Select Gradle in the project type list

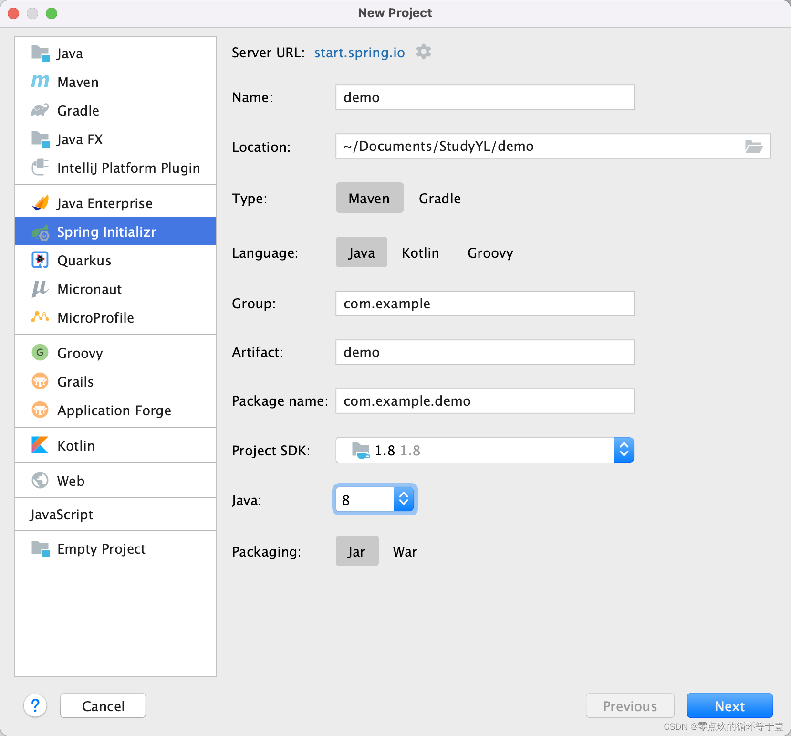[x=115, y=111]
